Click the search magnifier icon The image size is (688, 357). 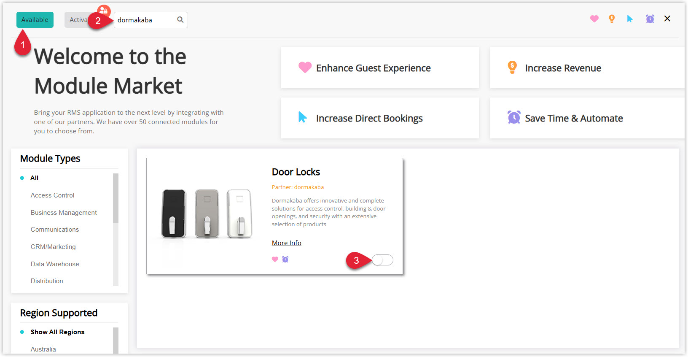[180, 20]
